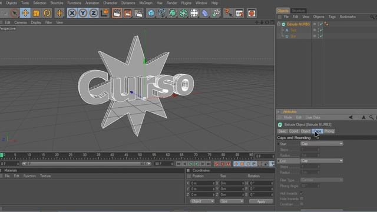The width and height of the screenshot is (377, 212).
Task: Click Render Active View clapperboard icon
Action: tap(117, 13)
